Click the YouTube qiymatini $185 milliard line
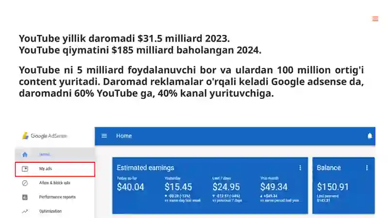Viewport: 388px width, 218px height. [x=140, y=50]
